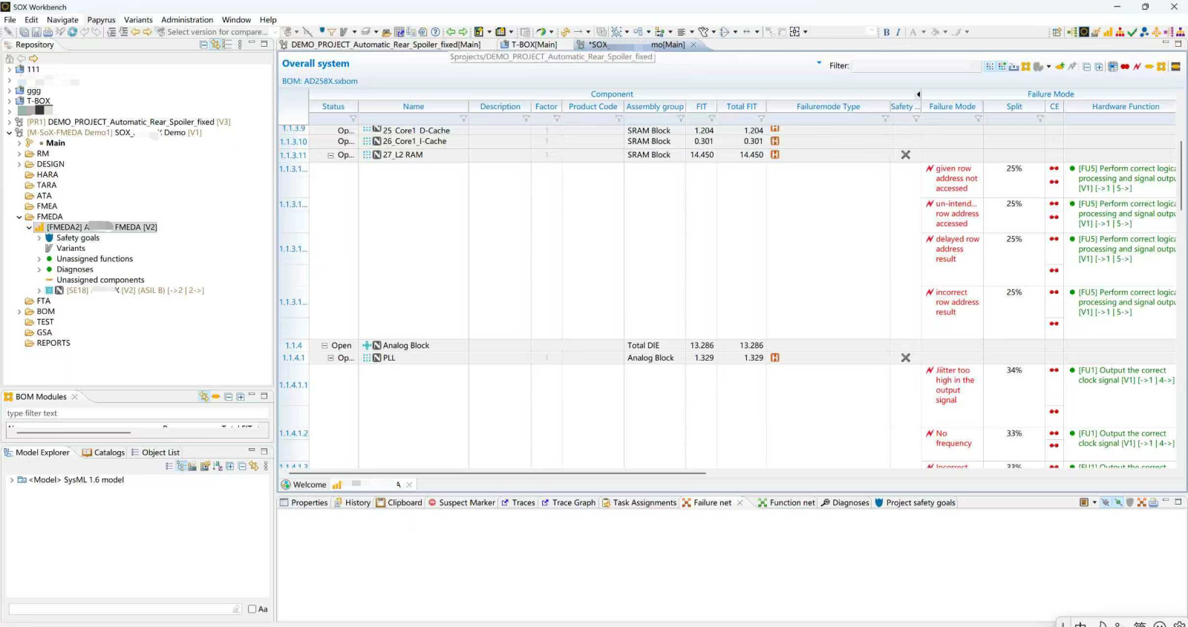Open the REPORTS folder in Repository tree
The image size is (1188, 627).
[x=53, y=344]
